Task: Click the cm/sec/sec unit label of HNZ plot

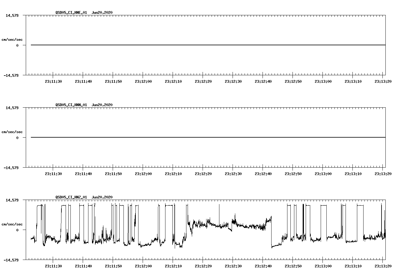Action: [x=12, y=225]
